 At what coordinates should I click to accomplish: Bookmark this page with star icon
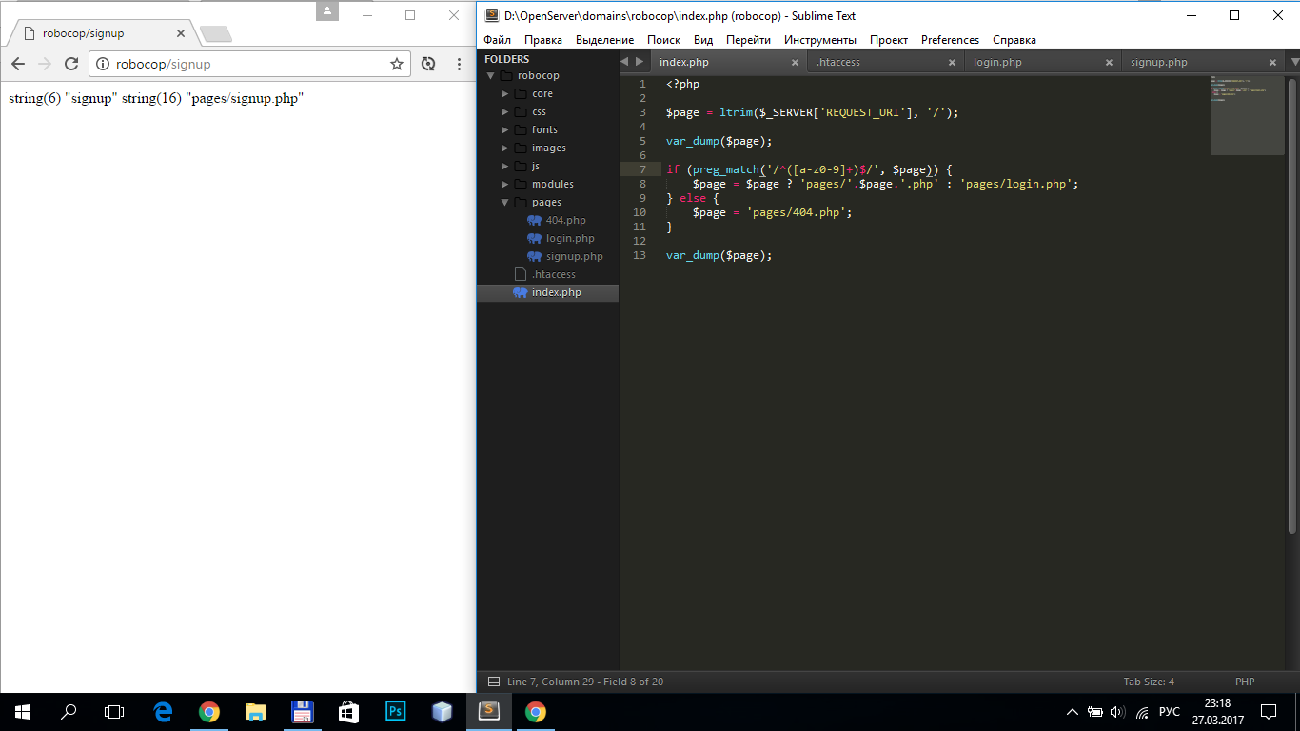click(x=397, y=64)
